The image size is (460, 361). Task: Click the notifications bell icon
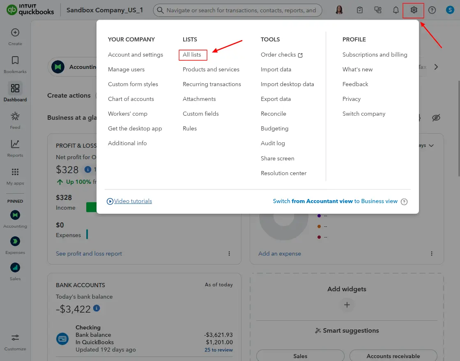396,10
